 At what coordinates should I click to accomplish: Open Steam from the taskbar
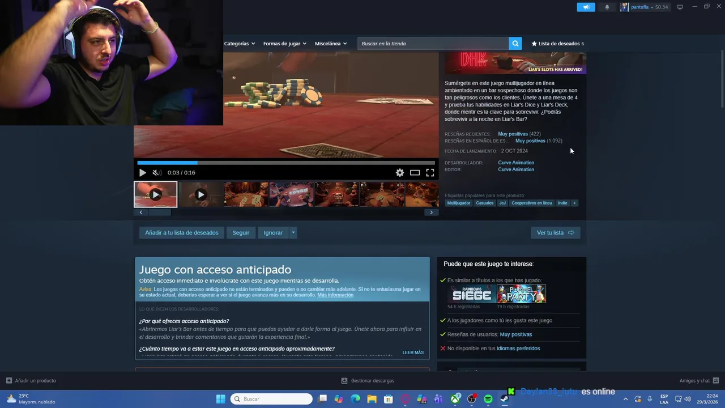point(505,399)
